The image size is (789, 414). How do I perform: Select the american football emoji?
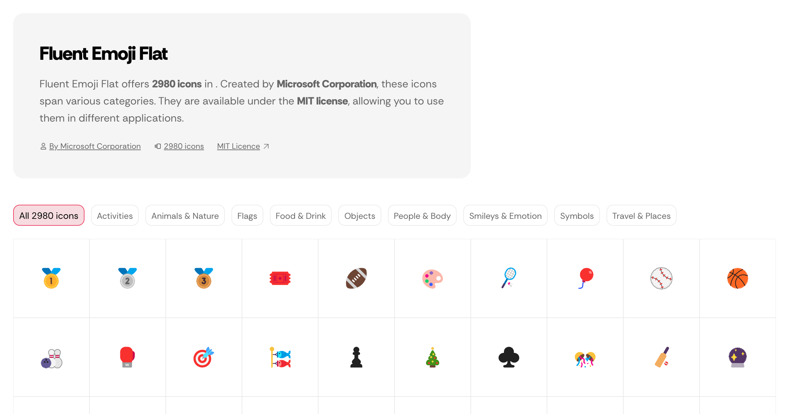pyautogui.click(x=356, y=278)
